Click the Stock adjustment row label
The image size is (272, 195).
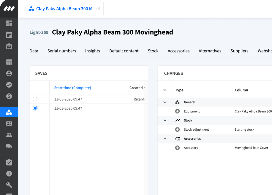click(x=196, y=130)
